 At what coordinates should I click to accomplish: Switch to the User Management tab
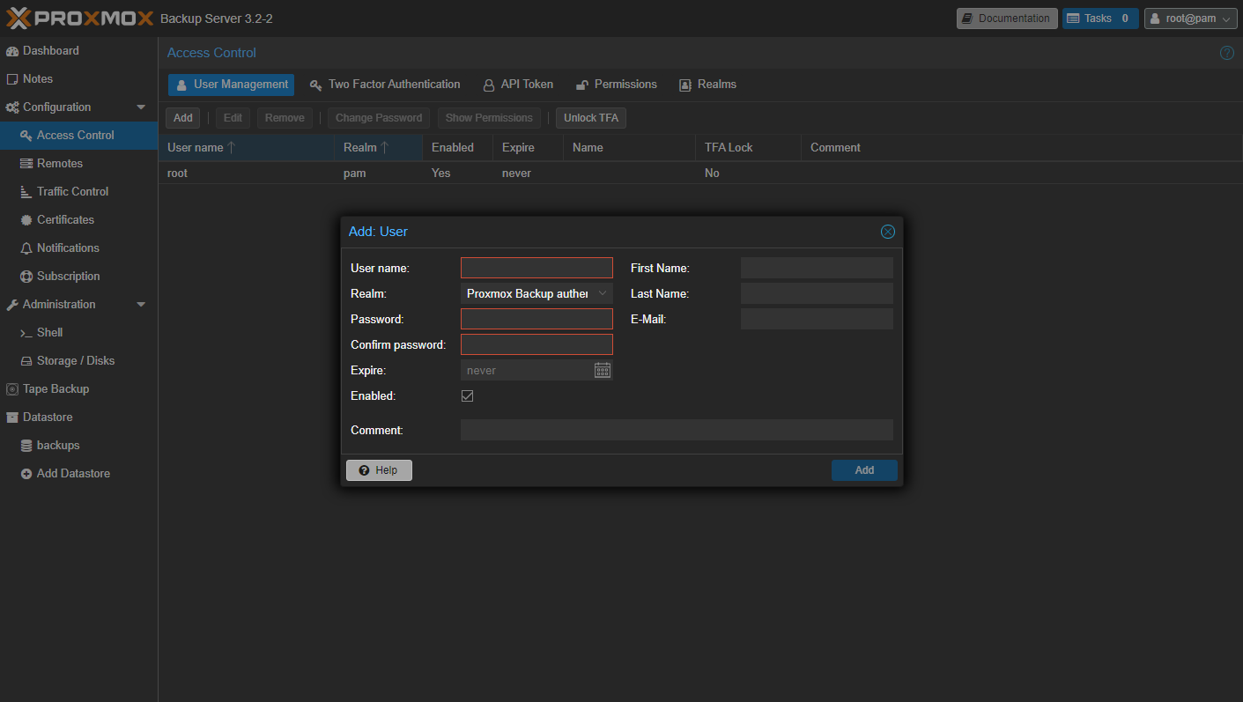coord(231,85)
